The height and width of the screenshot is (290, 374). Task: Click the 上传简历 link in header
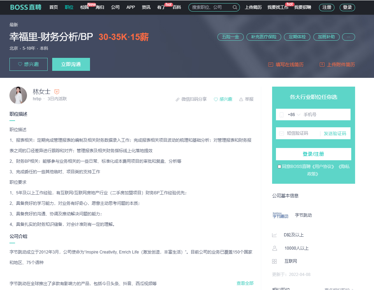253,7
